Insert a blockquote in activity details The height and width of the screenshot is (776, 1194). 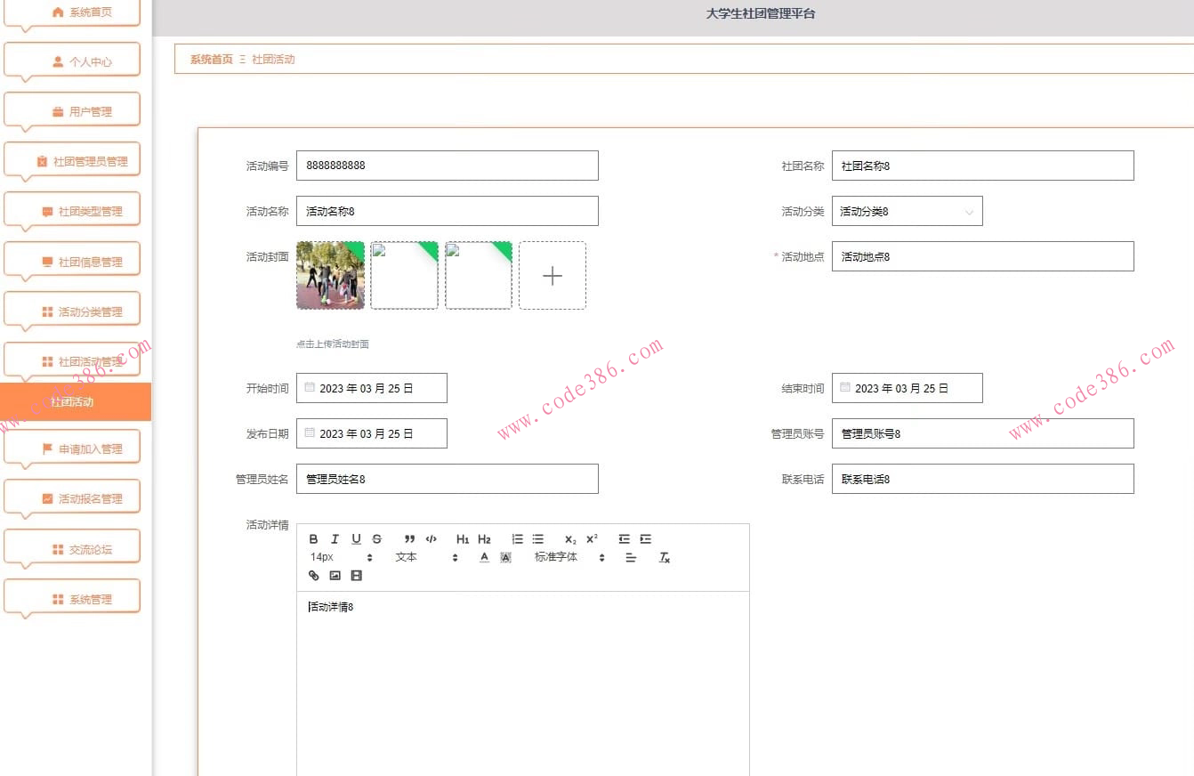[x=409, y=539]
